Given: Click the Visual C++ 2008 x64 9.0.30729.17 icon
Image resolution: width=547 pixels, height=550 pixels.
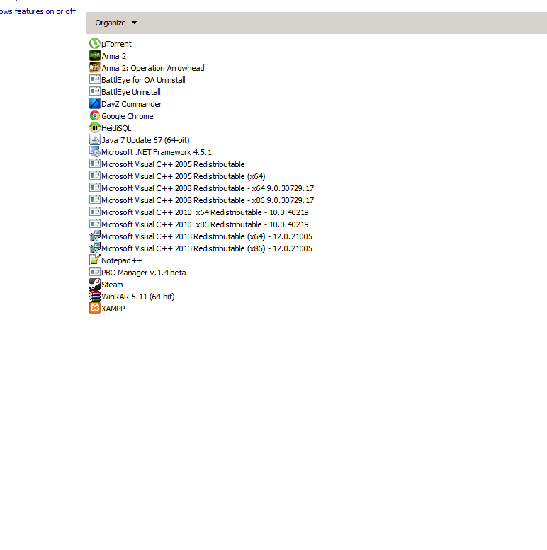Looking at the screenshot, I should [95, 188].
